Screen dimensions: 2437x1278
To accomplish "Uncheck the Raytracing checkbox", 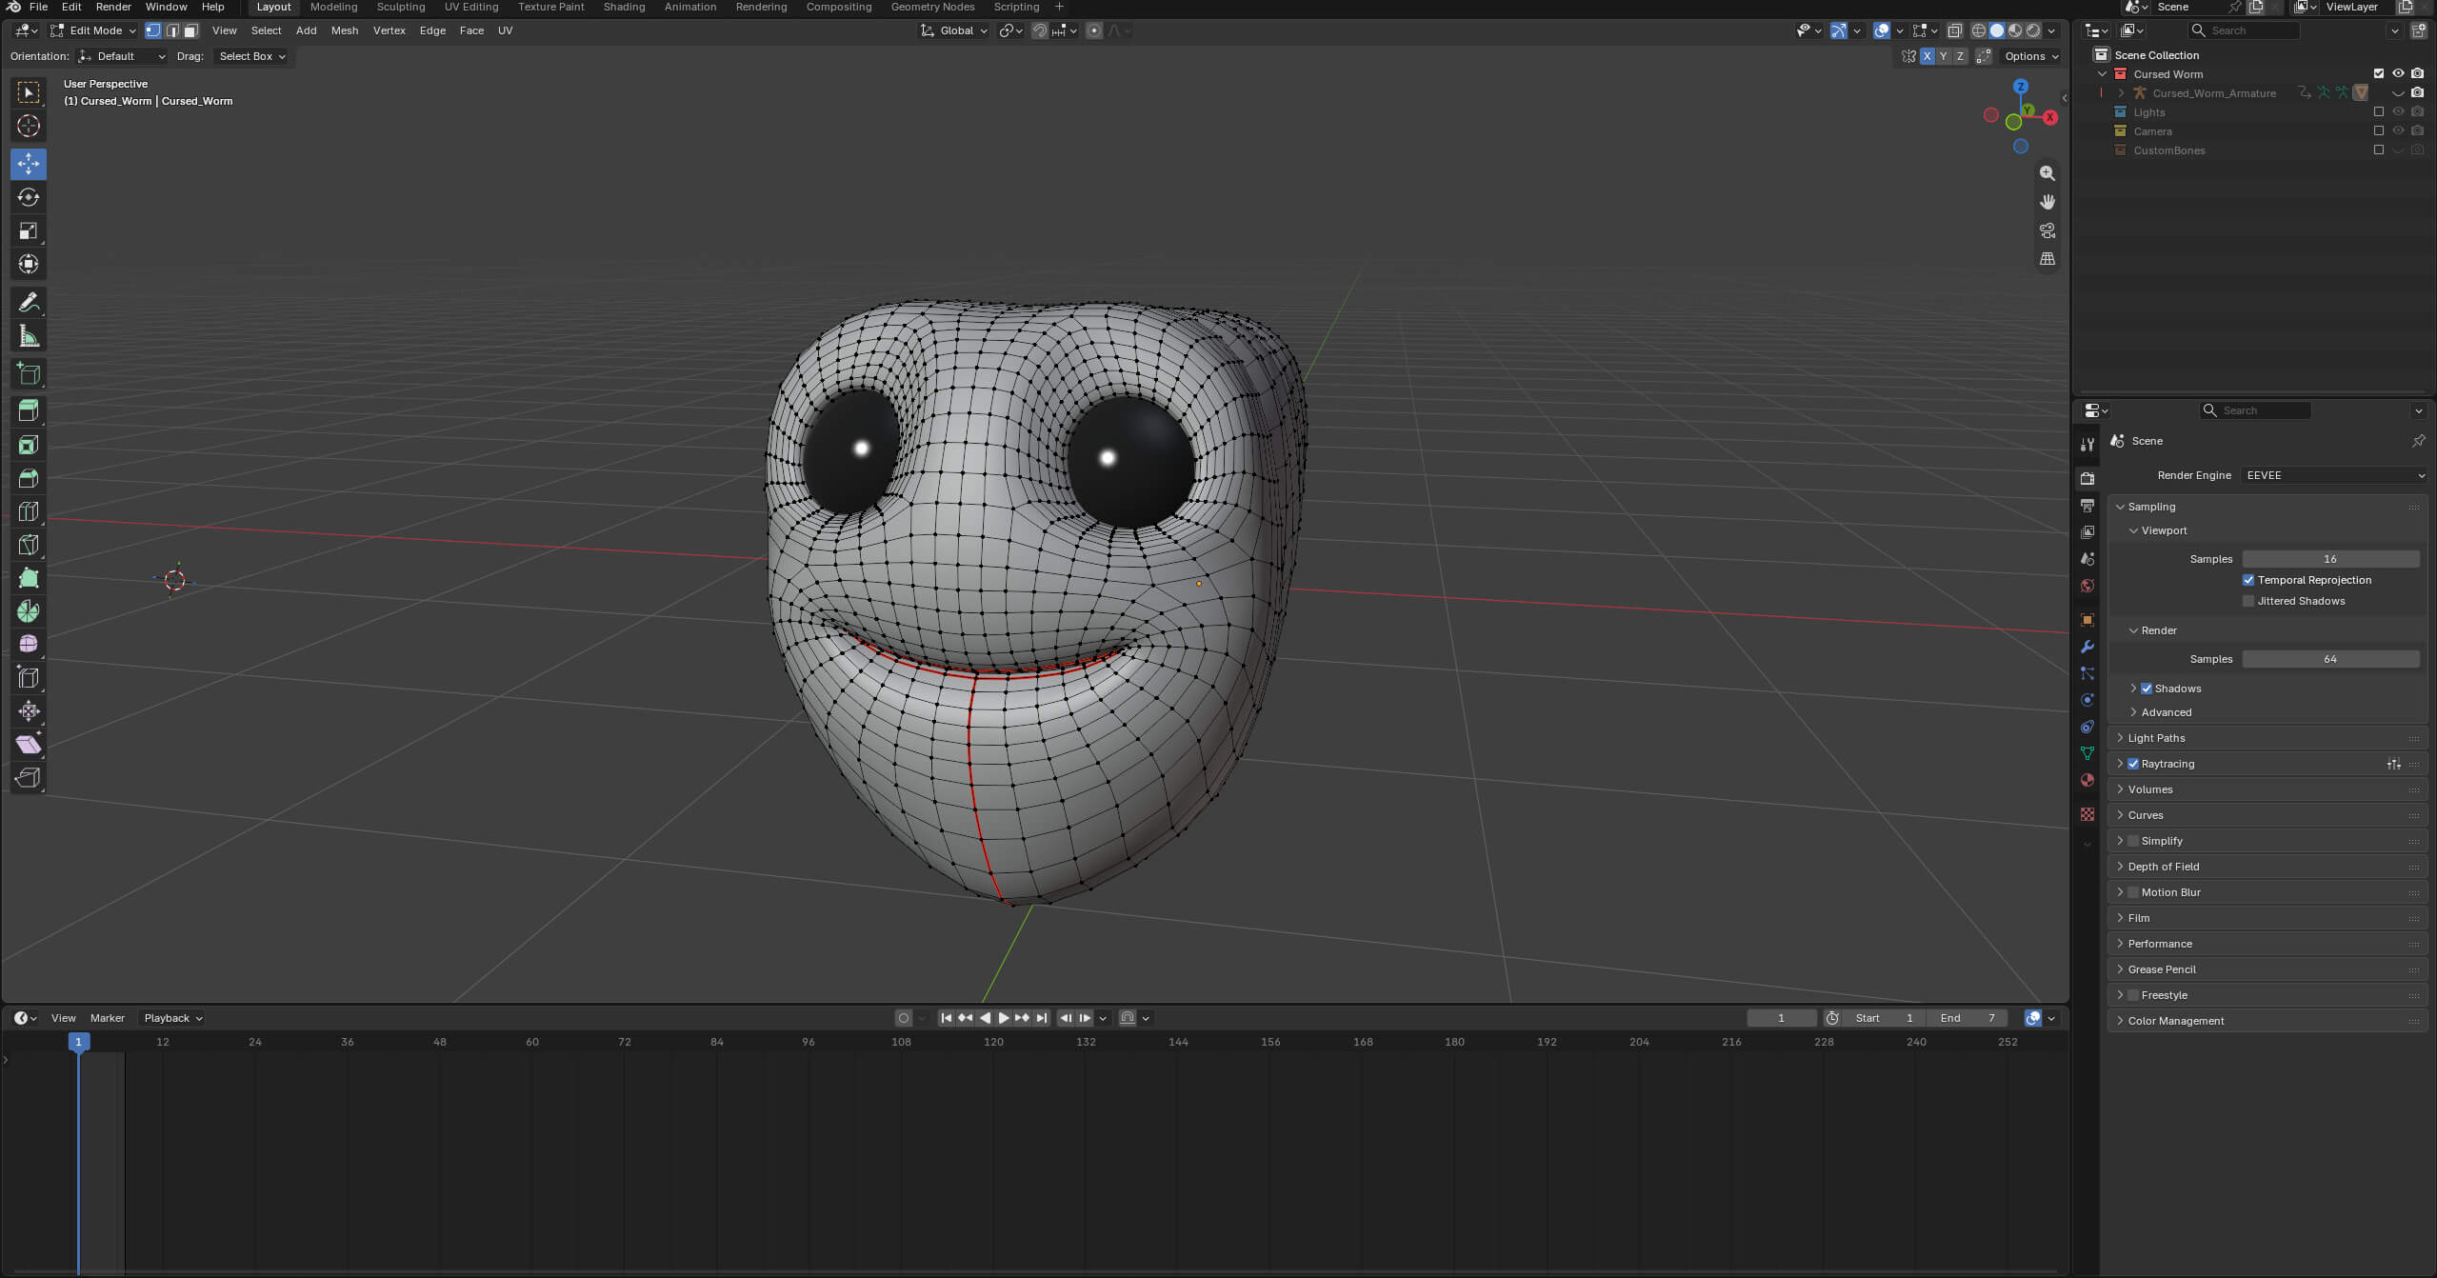I will point(2133,764).
